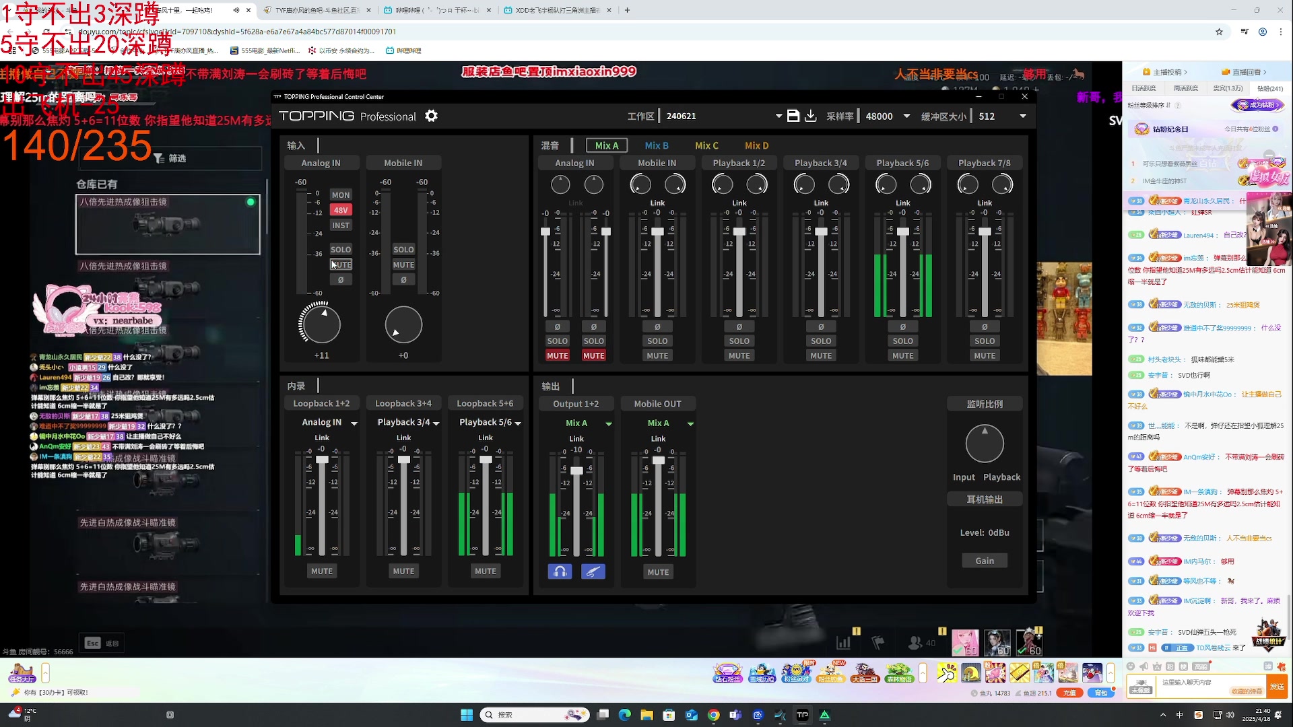1293x727 pixels.
Task: Open the 钻石粉丝 activity icon
Action: [x=728, y=672]
